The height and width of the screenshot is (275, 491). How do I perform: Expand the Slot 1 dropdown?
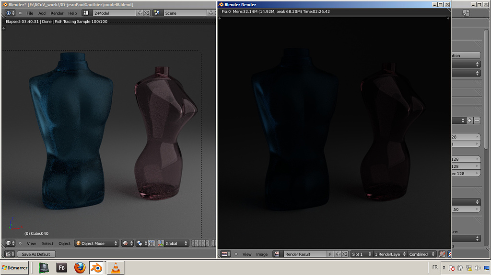coord(362,254)
